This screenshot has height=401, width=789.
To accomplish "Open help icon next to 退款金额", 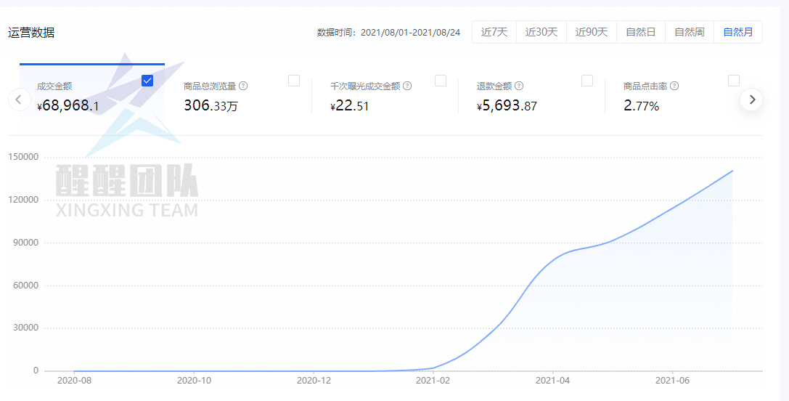I will coord(519,86).
